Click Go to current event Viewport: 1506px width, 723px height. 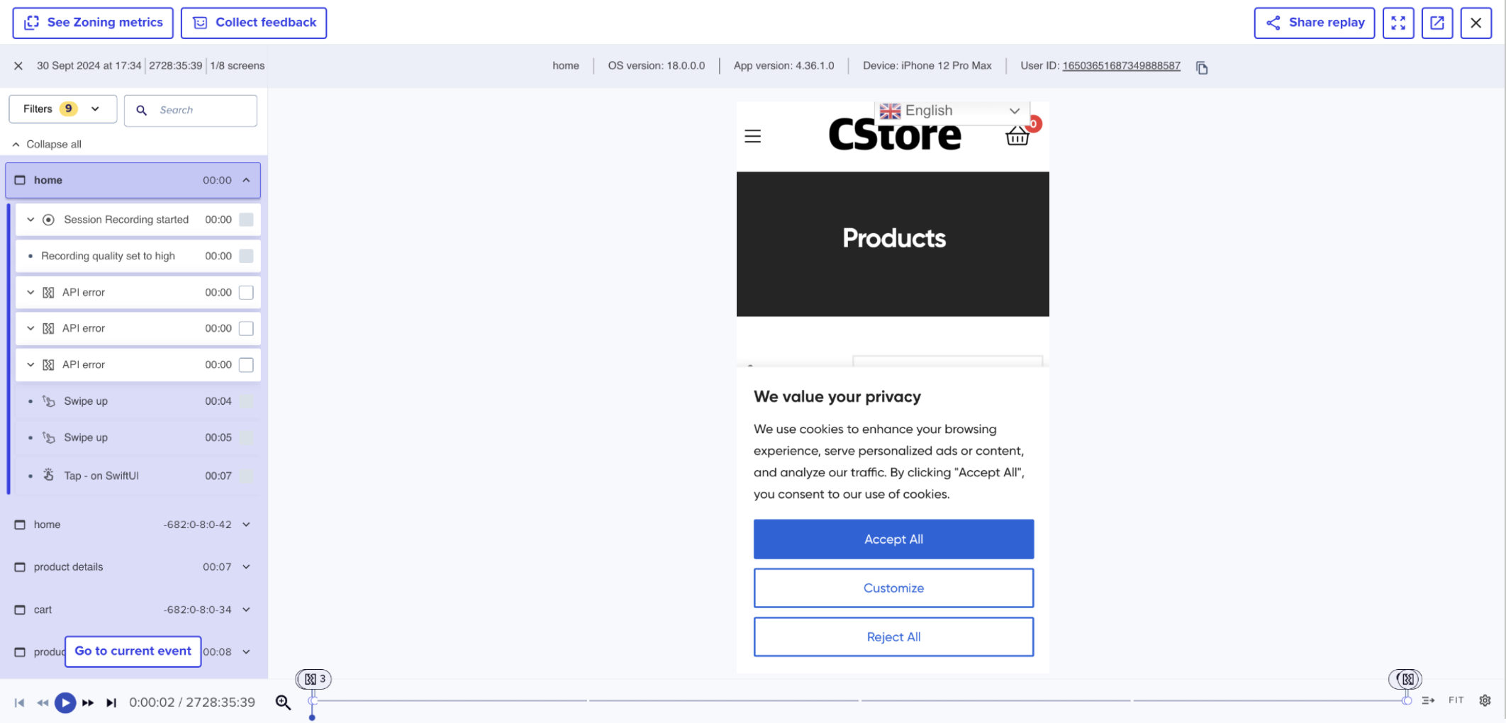[x=133, y=651]
